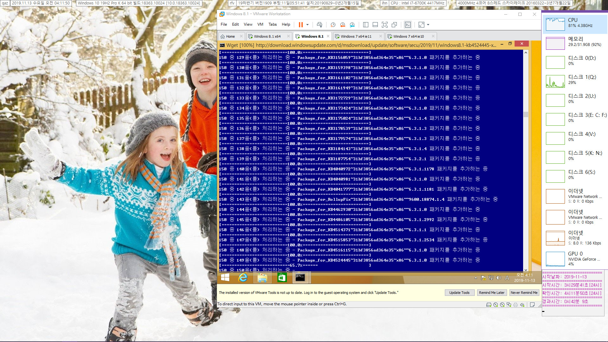Screen dimensions: 608x342
Task: Click the Windows taskbar command prompt icon
Action: click(301, 277)
